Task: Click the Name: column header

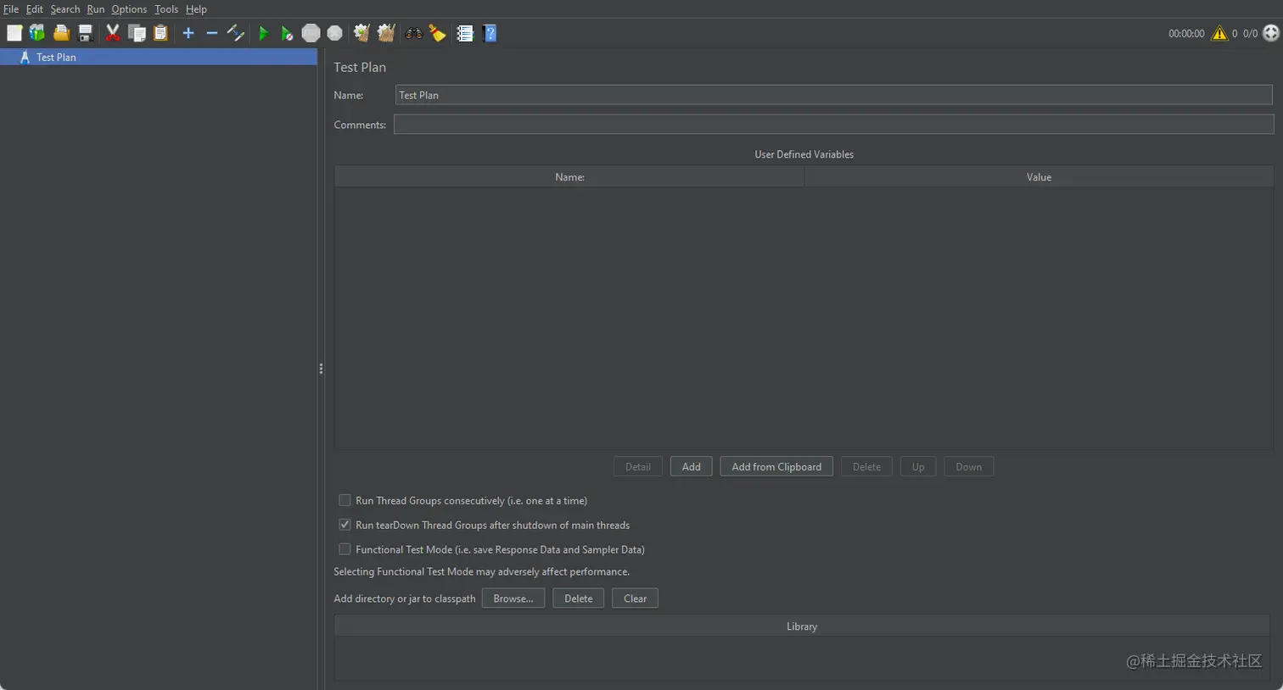Action: click(x=569, y=177)
